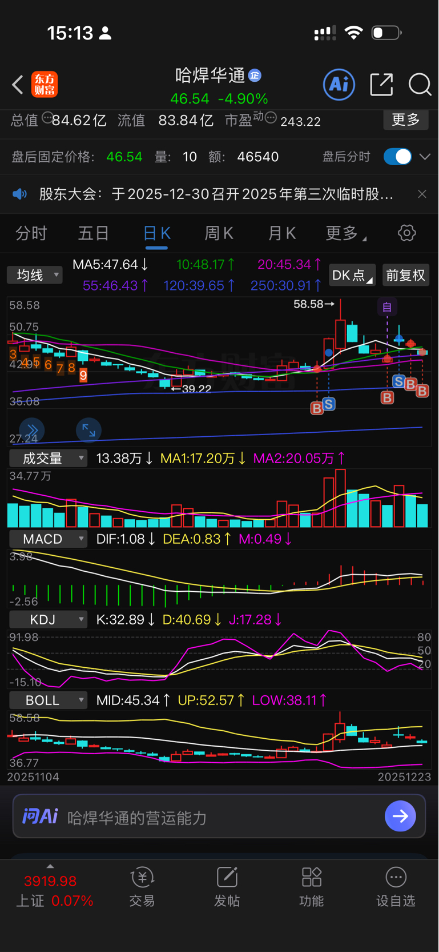Tap the 20251104 start date label
This screenshot has height=952, width=439.
pos(33,777)
